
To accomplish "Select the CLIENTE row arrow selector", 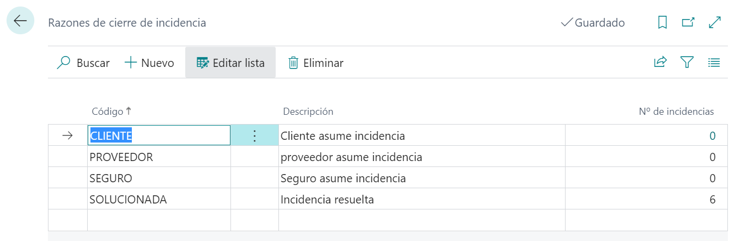I will click(68, 135).
